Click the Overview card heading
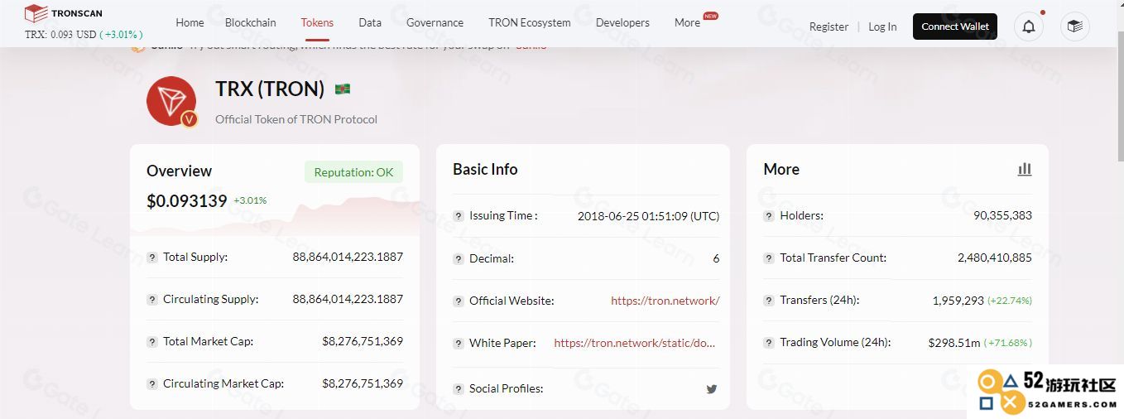 180,171
